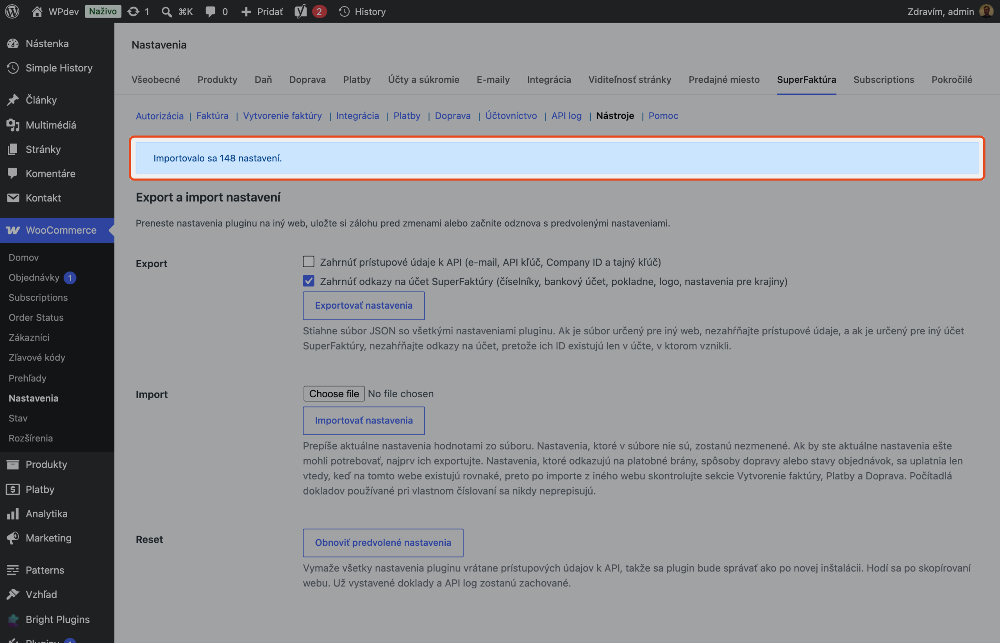Image resolution: width=1000 pixels, height=643 pixels.
Task: Open the search command palette icon
Action: coord(166,11)
